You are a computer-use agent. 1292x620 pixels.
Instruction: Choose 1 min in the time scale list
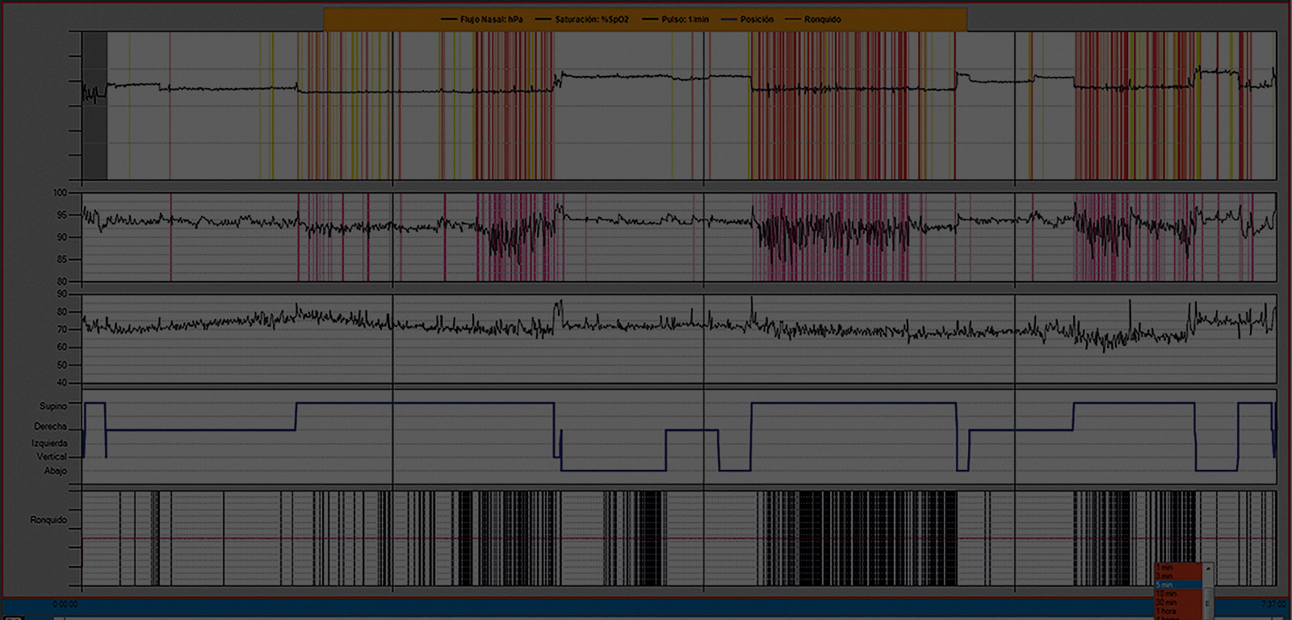click(x=1164, y=568)
